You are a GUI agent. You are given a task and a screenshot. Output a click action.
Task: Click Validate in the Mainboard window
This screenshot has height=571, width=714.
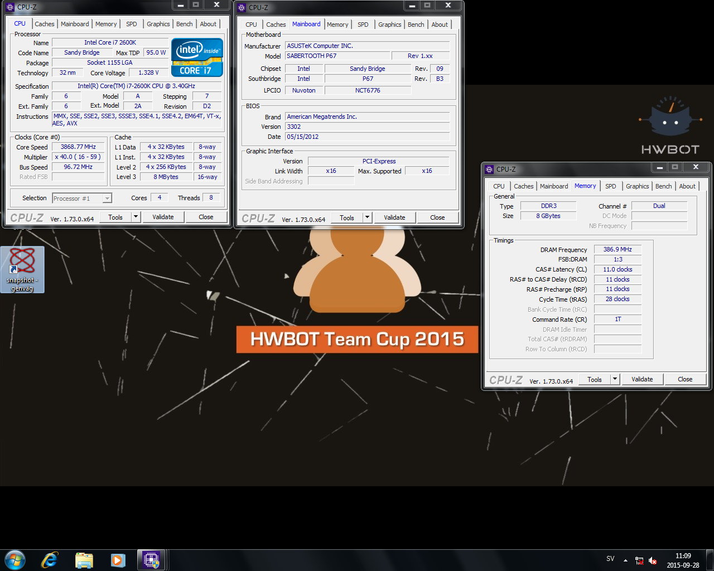click(394, 217)
